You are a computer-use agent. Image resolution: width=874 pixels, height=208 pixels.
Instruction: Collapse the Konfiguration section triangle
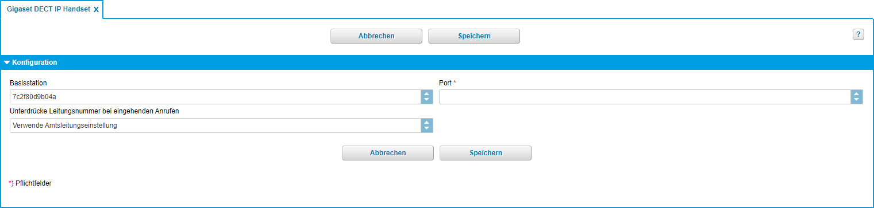point(7,62)
